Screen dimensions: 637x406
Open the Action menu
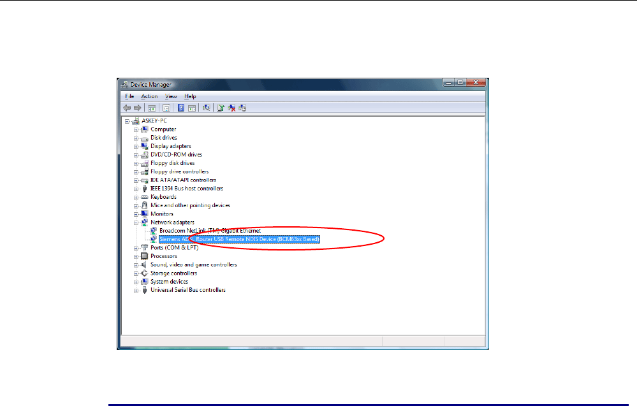(149, 96)
